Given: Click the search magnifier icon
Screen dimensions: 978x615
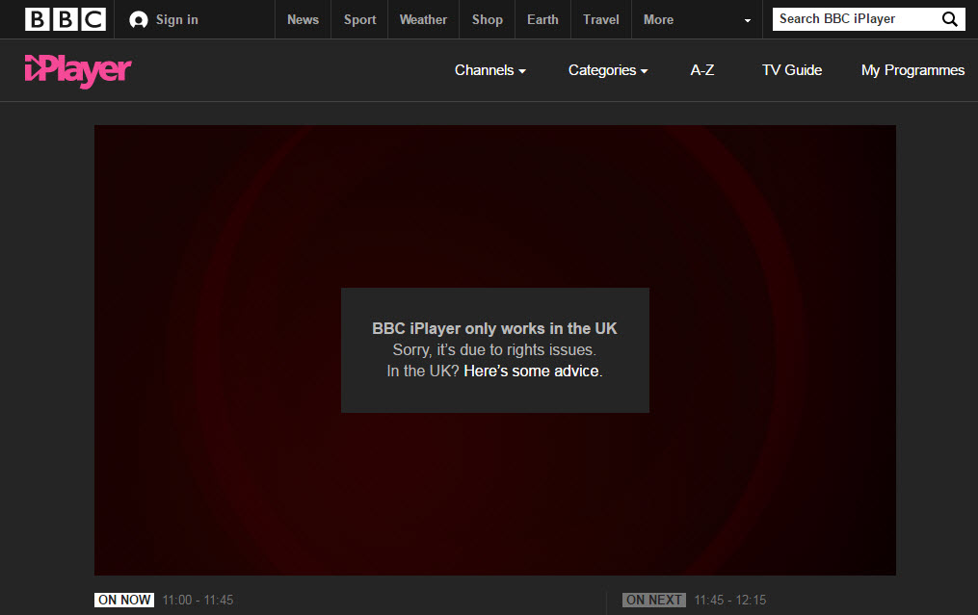Looking at the screenshot, I should [x=949, y=19].
